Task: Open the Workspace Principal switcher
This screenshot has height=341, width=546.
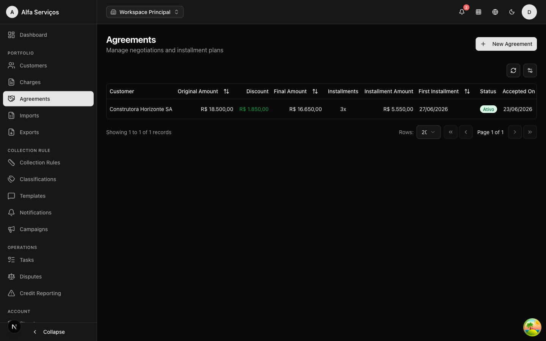Action: 145,12
